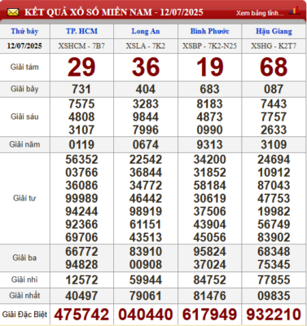Viewport: 307px width, 326px height.
Task: Select TP. HCM giải tám number 29
Action: 81,67
